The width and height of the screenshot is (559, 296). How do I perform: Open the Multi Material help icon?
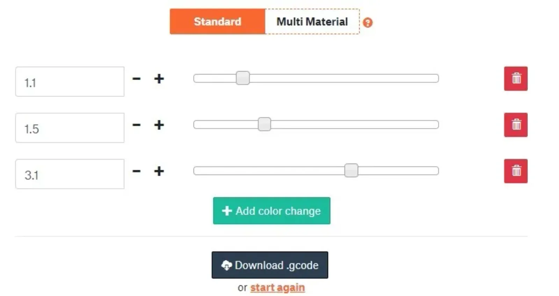pyautogui.click(x=368, y=23)
